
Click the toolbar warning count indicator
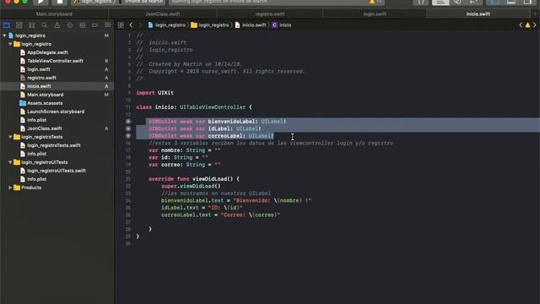[375, 2]
